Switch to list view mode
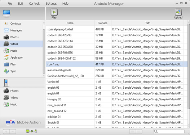 (x=133, y=131)
